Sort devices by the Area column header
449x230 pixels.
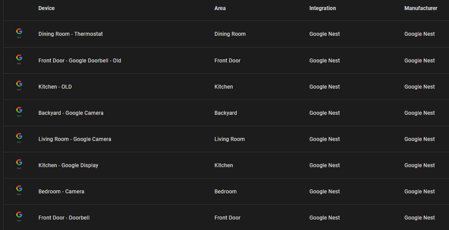(220, 8)
